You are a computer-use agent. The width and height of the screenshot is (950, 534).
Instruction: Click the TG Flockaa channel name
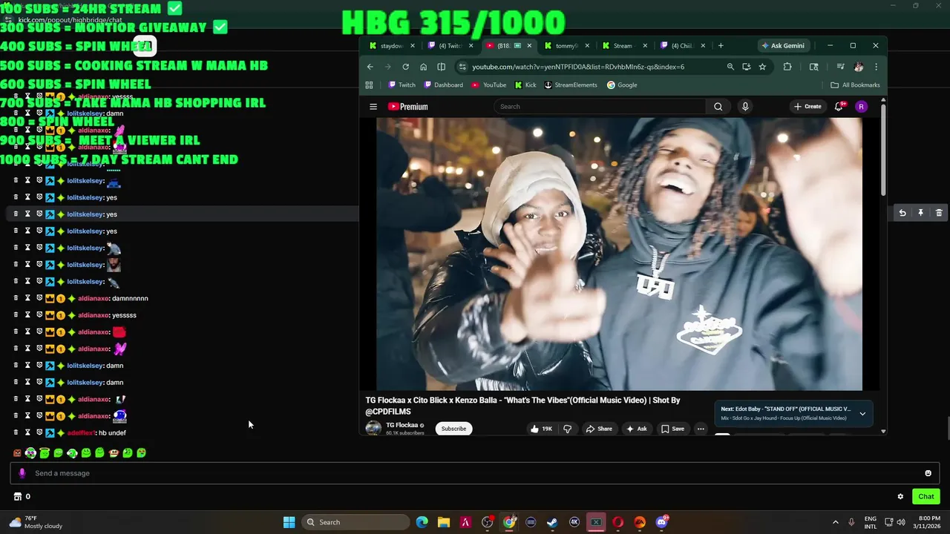click(402, 425)
